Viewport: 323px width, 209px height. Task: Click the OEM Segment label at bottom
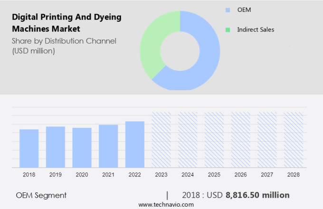41,195
